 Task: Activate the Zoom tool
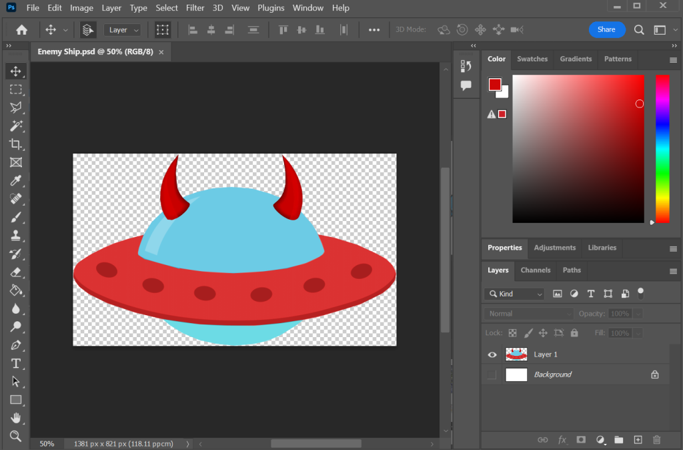(x=16, y=436)
